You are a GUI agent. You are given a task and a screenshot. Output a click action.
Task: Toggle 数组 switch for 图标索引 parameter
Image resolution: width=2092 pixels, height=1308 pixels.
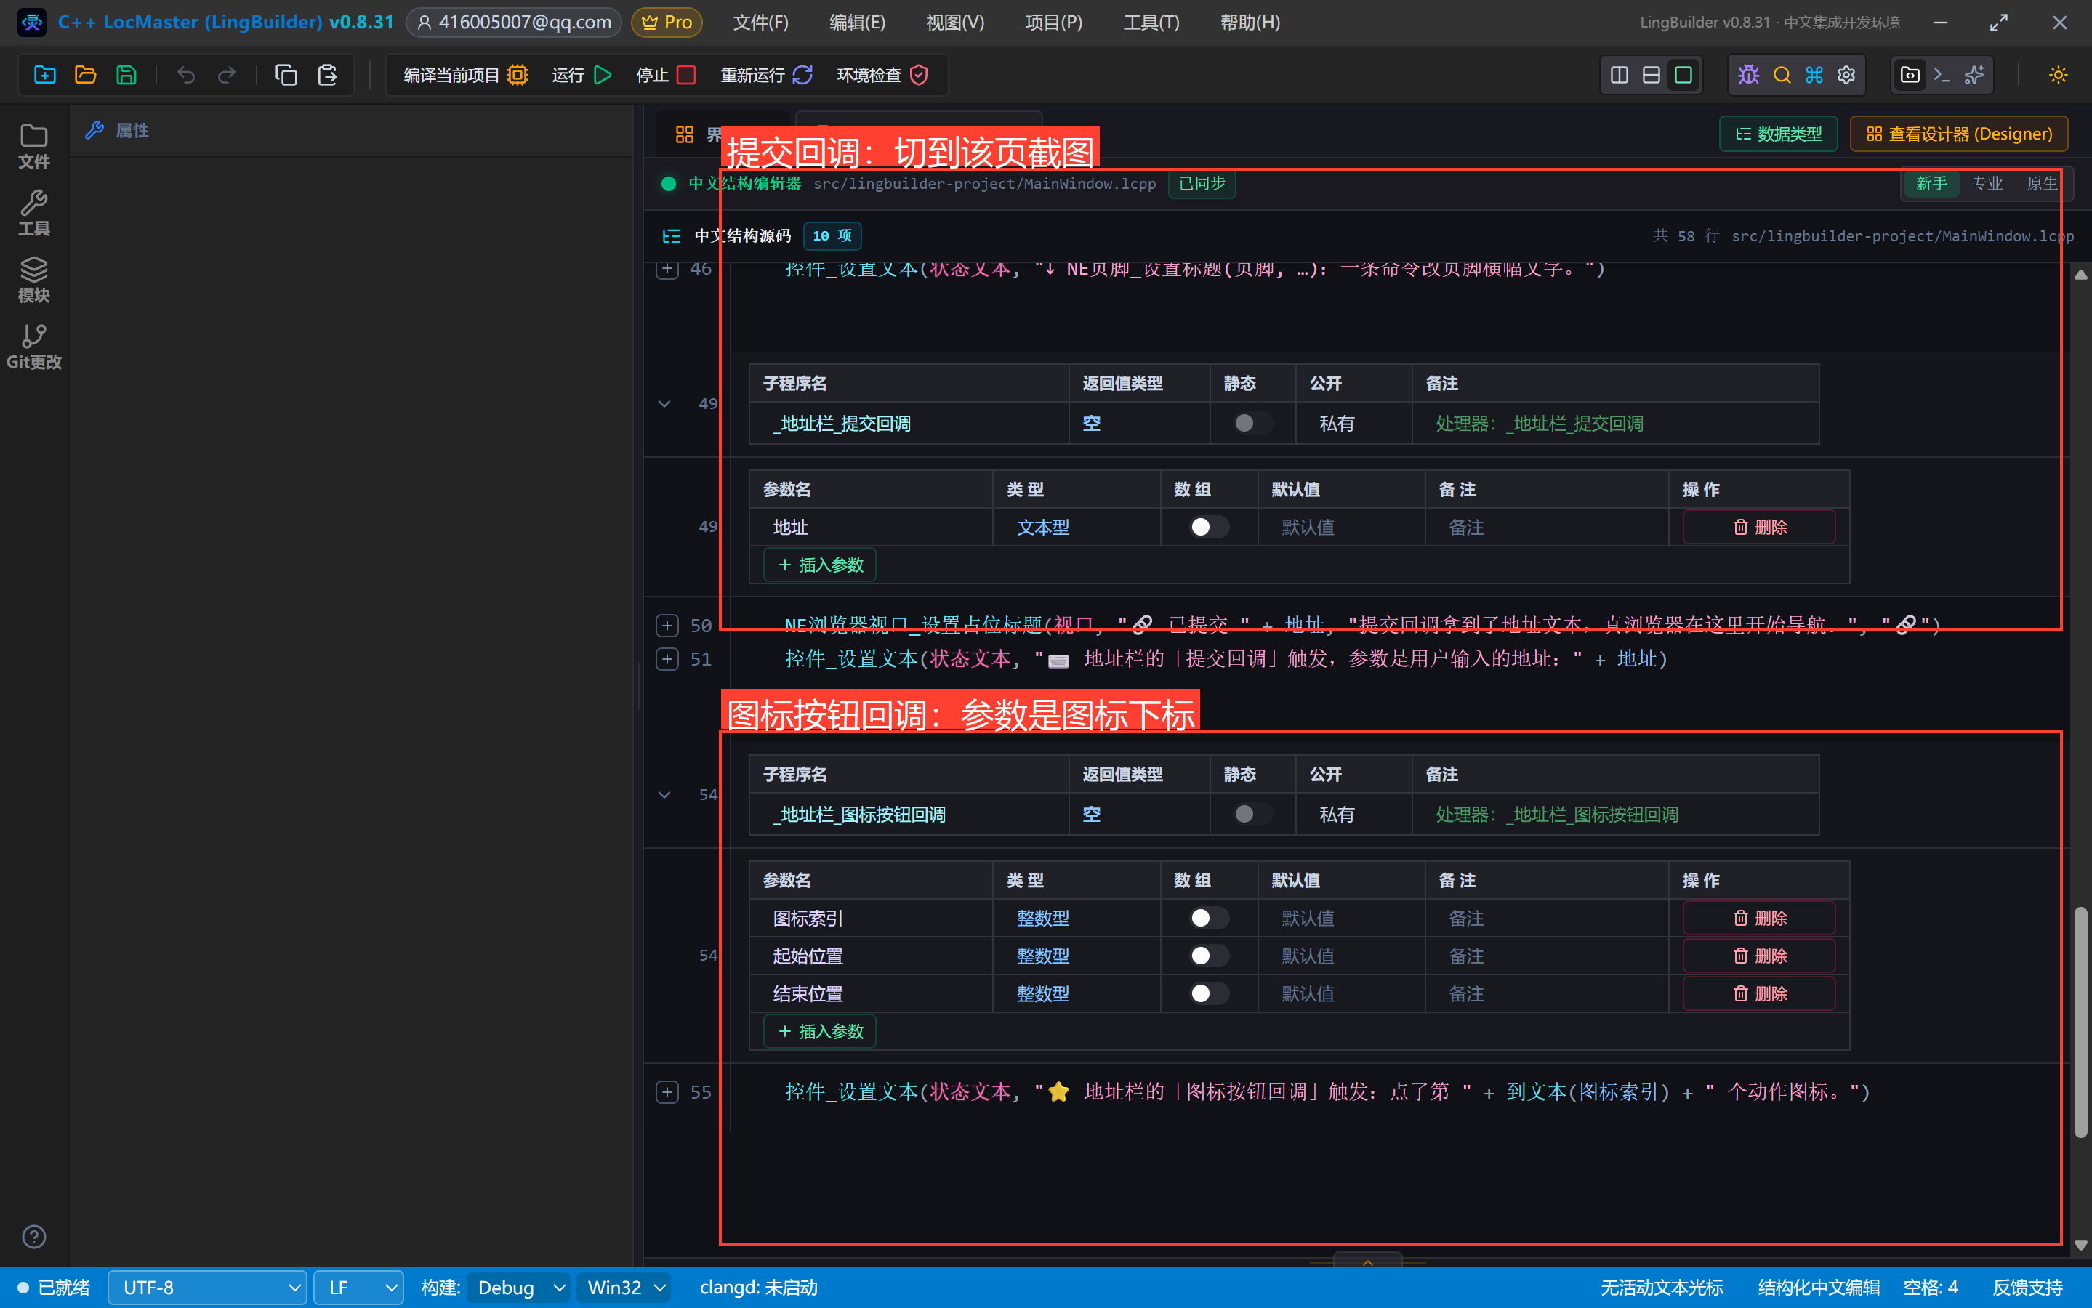click(x=1209, y=918)
